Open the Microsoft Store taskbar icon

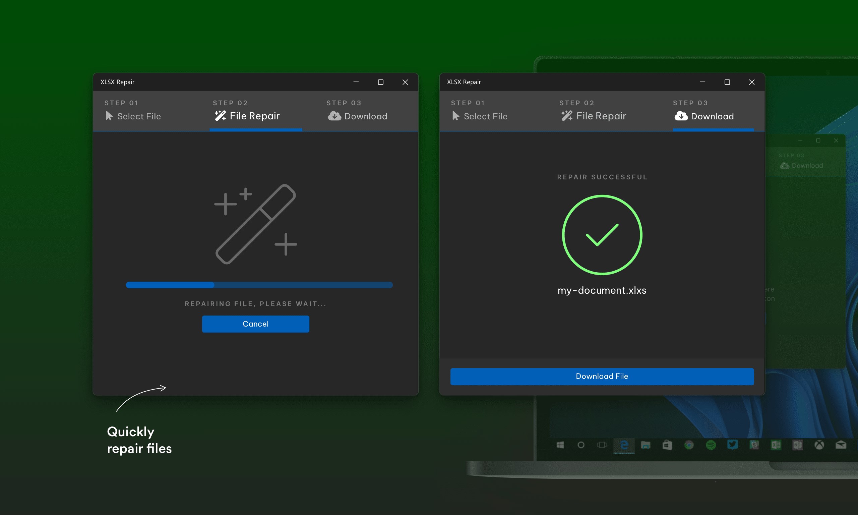point(667,445)
